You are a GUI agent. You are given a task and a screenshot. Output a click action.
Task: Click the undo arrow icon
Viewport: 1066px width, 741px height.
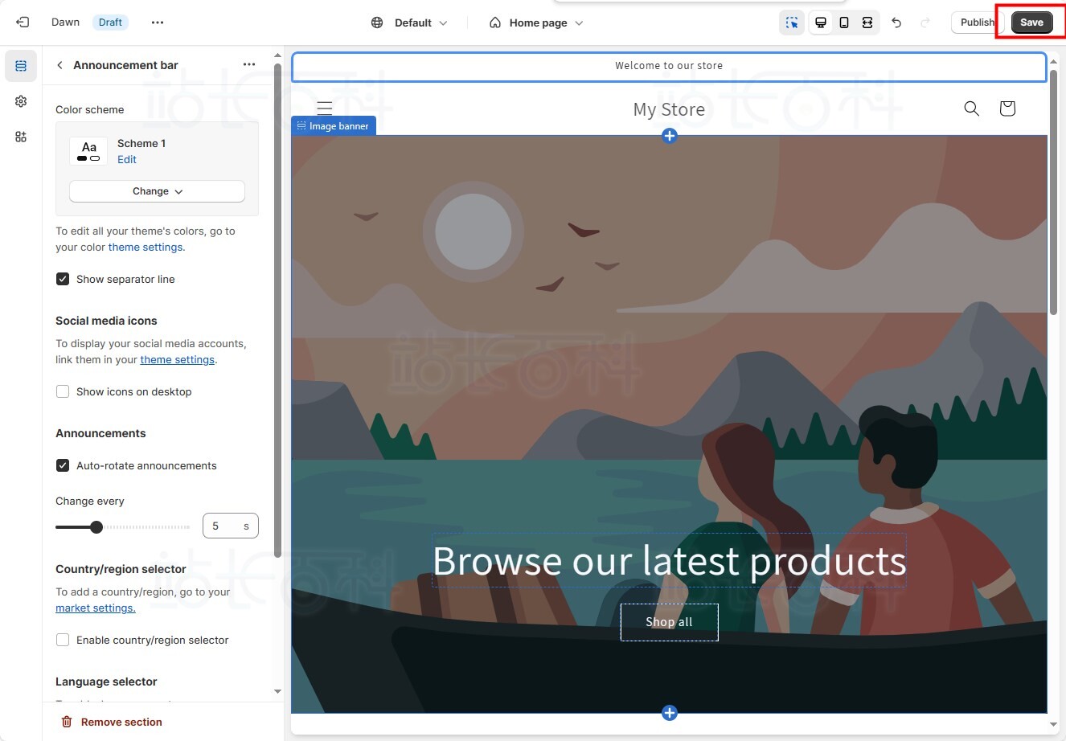coord(896,23)
